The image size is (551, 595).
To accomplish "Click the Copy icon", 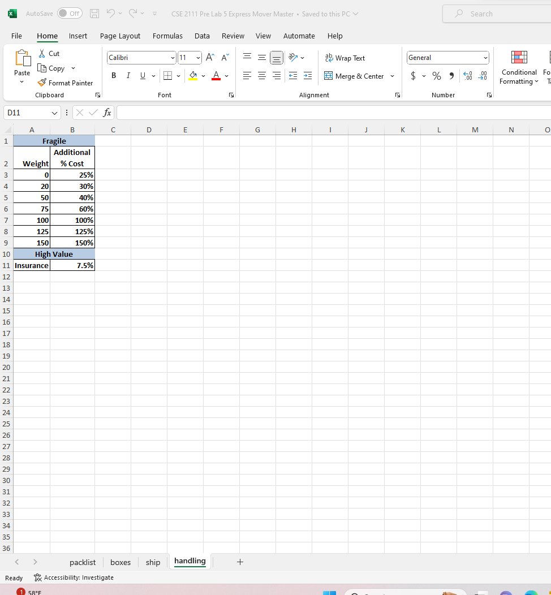I will point(42,68).
